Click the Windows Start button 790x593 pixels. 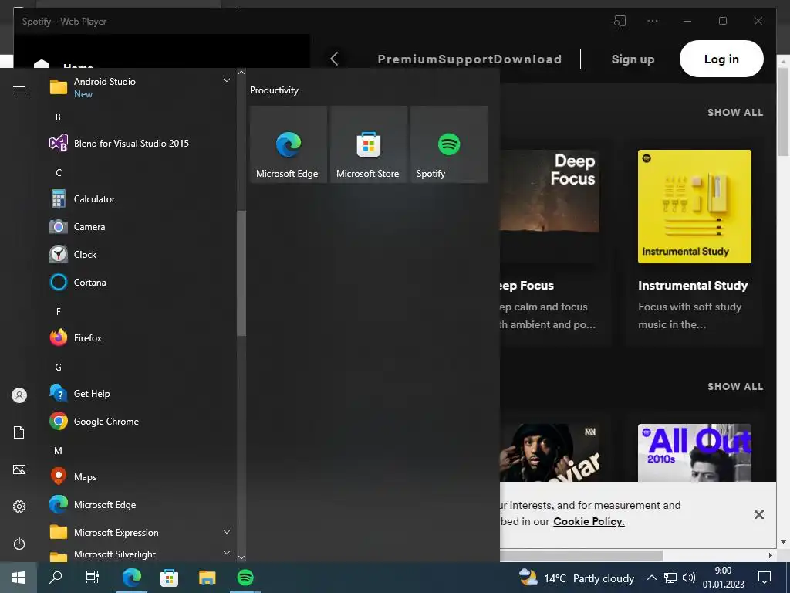click(x=19, y=578)
